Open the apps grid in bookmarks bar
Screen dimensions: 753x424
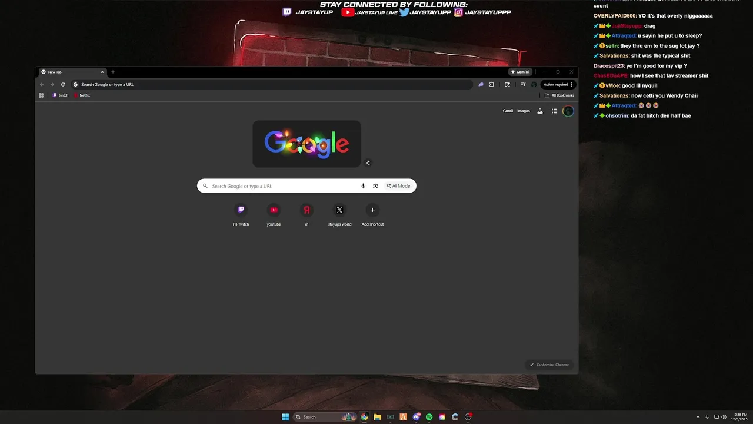pos(41,95)
